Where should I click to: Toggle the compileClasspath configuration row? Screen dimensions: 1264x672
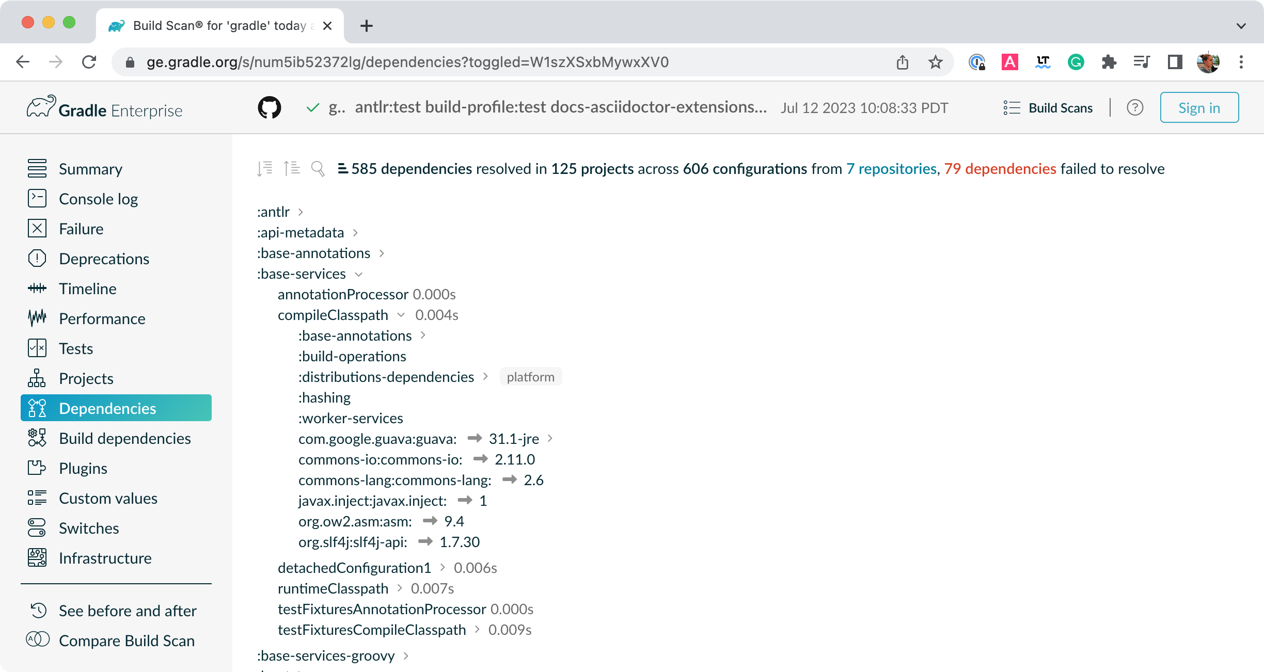point(399,314)
